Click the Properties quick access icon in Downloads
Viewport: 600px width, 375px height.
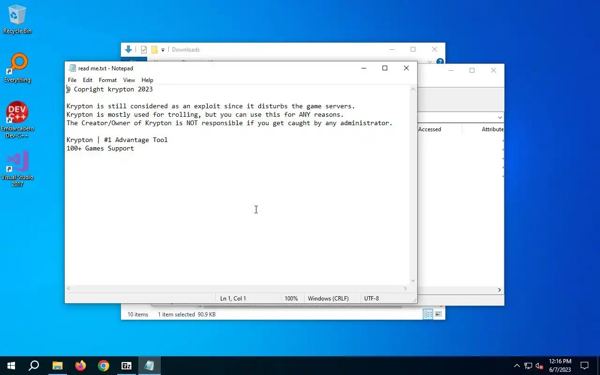click(x=144, y=50)
